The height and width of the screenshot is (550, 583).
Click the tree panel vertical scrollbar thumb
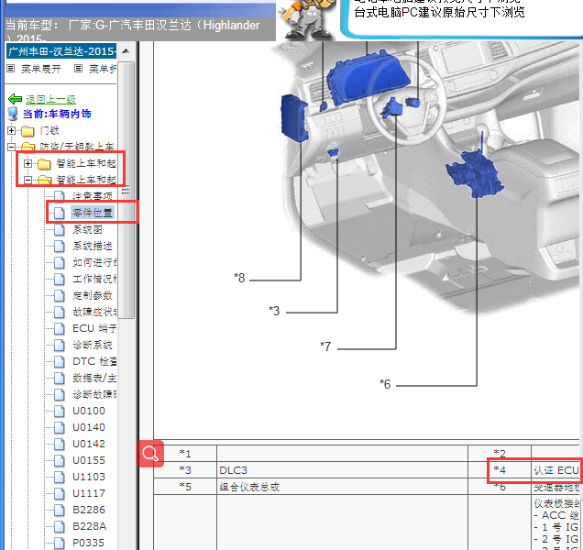[x=126, y=191]
